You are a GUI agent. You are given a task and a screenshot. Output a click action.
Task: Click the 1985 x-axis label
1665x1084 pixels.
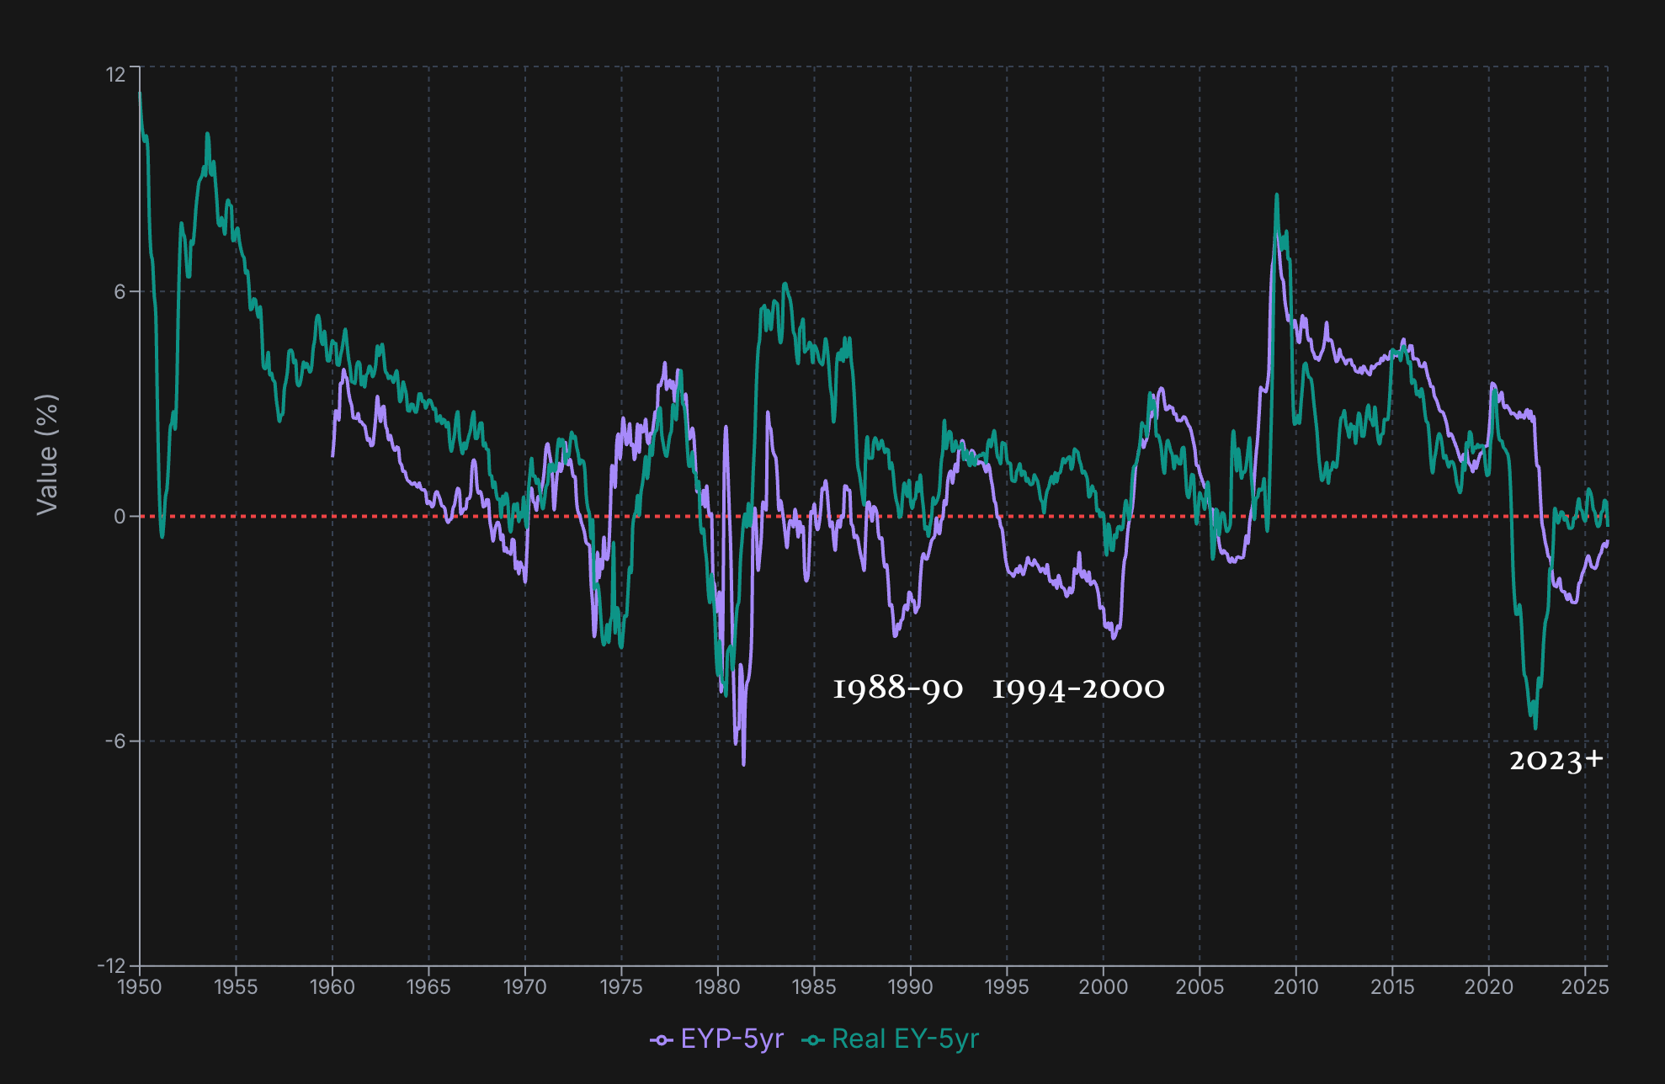click(x=814, y=987)
